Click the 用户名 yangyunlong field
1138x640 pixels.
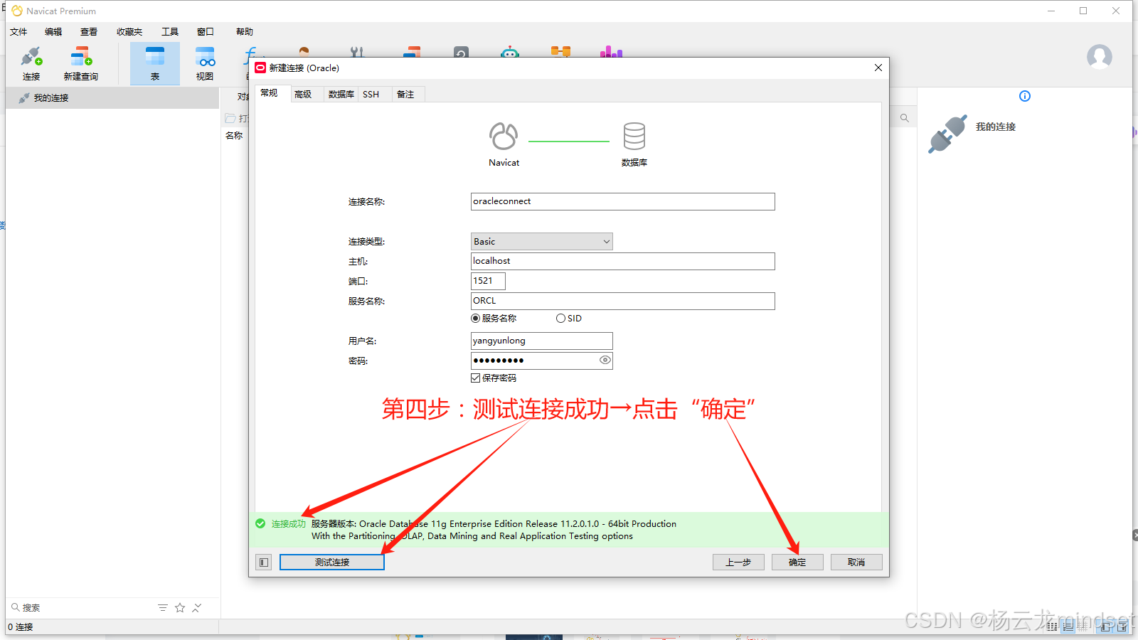point(541,341)
